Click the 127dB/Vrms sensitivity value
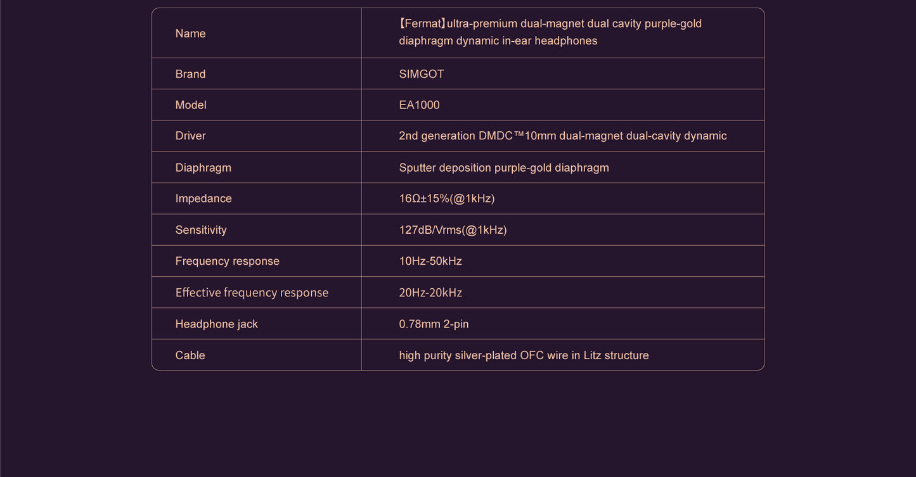Image resolution: width=916 pixels, height=477 pixels. [453, 230]
